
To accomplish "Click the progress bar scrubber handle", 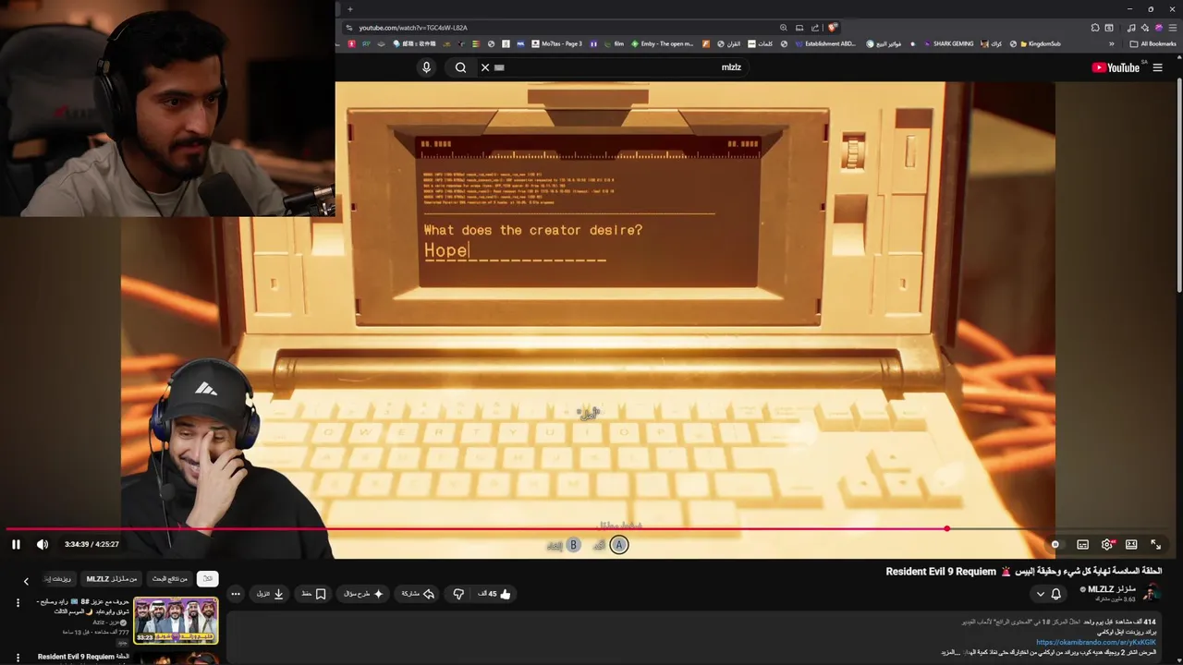I will pos(947,529).
